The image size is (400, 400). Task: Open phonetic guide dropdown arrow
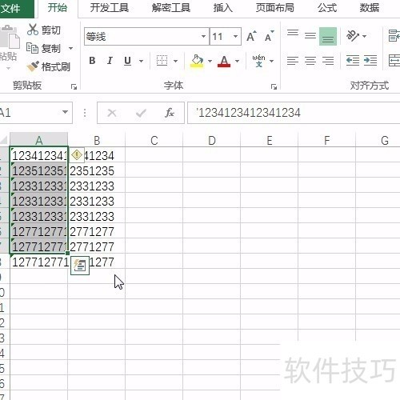tap(271, 61)
